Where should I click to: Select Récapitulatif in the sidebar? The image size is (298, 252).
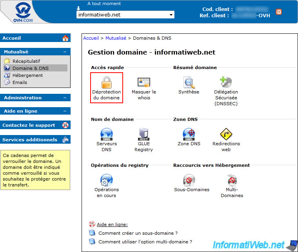click(26, 61)
